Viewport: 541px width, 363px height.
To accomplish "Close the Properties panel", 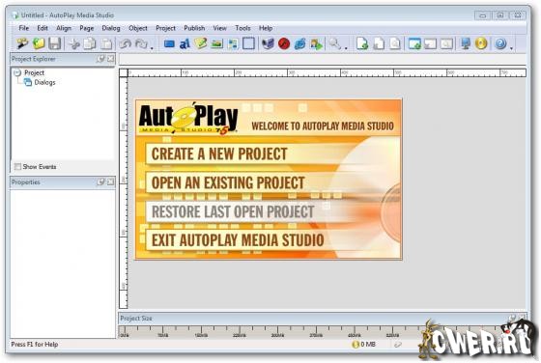I will (x=110, y=182).
